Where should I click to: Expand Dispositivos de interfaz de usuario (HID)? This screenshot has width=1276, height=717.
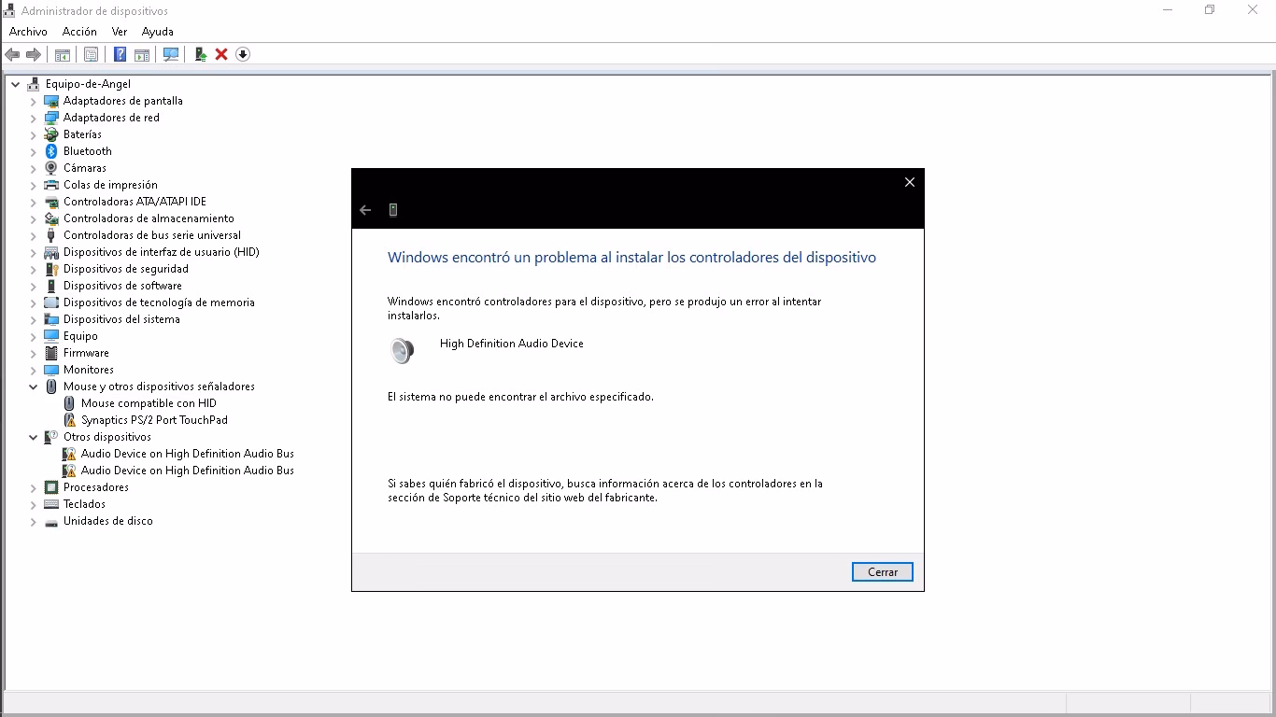(x=34, y=252)
